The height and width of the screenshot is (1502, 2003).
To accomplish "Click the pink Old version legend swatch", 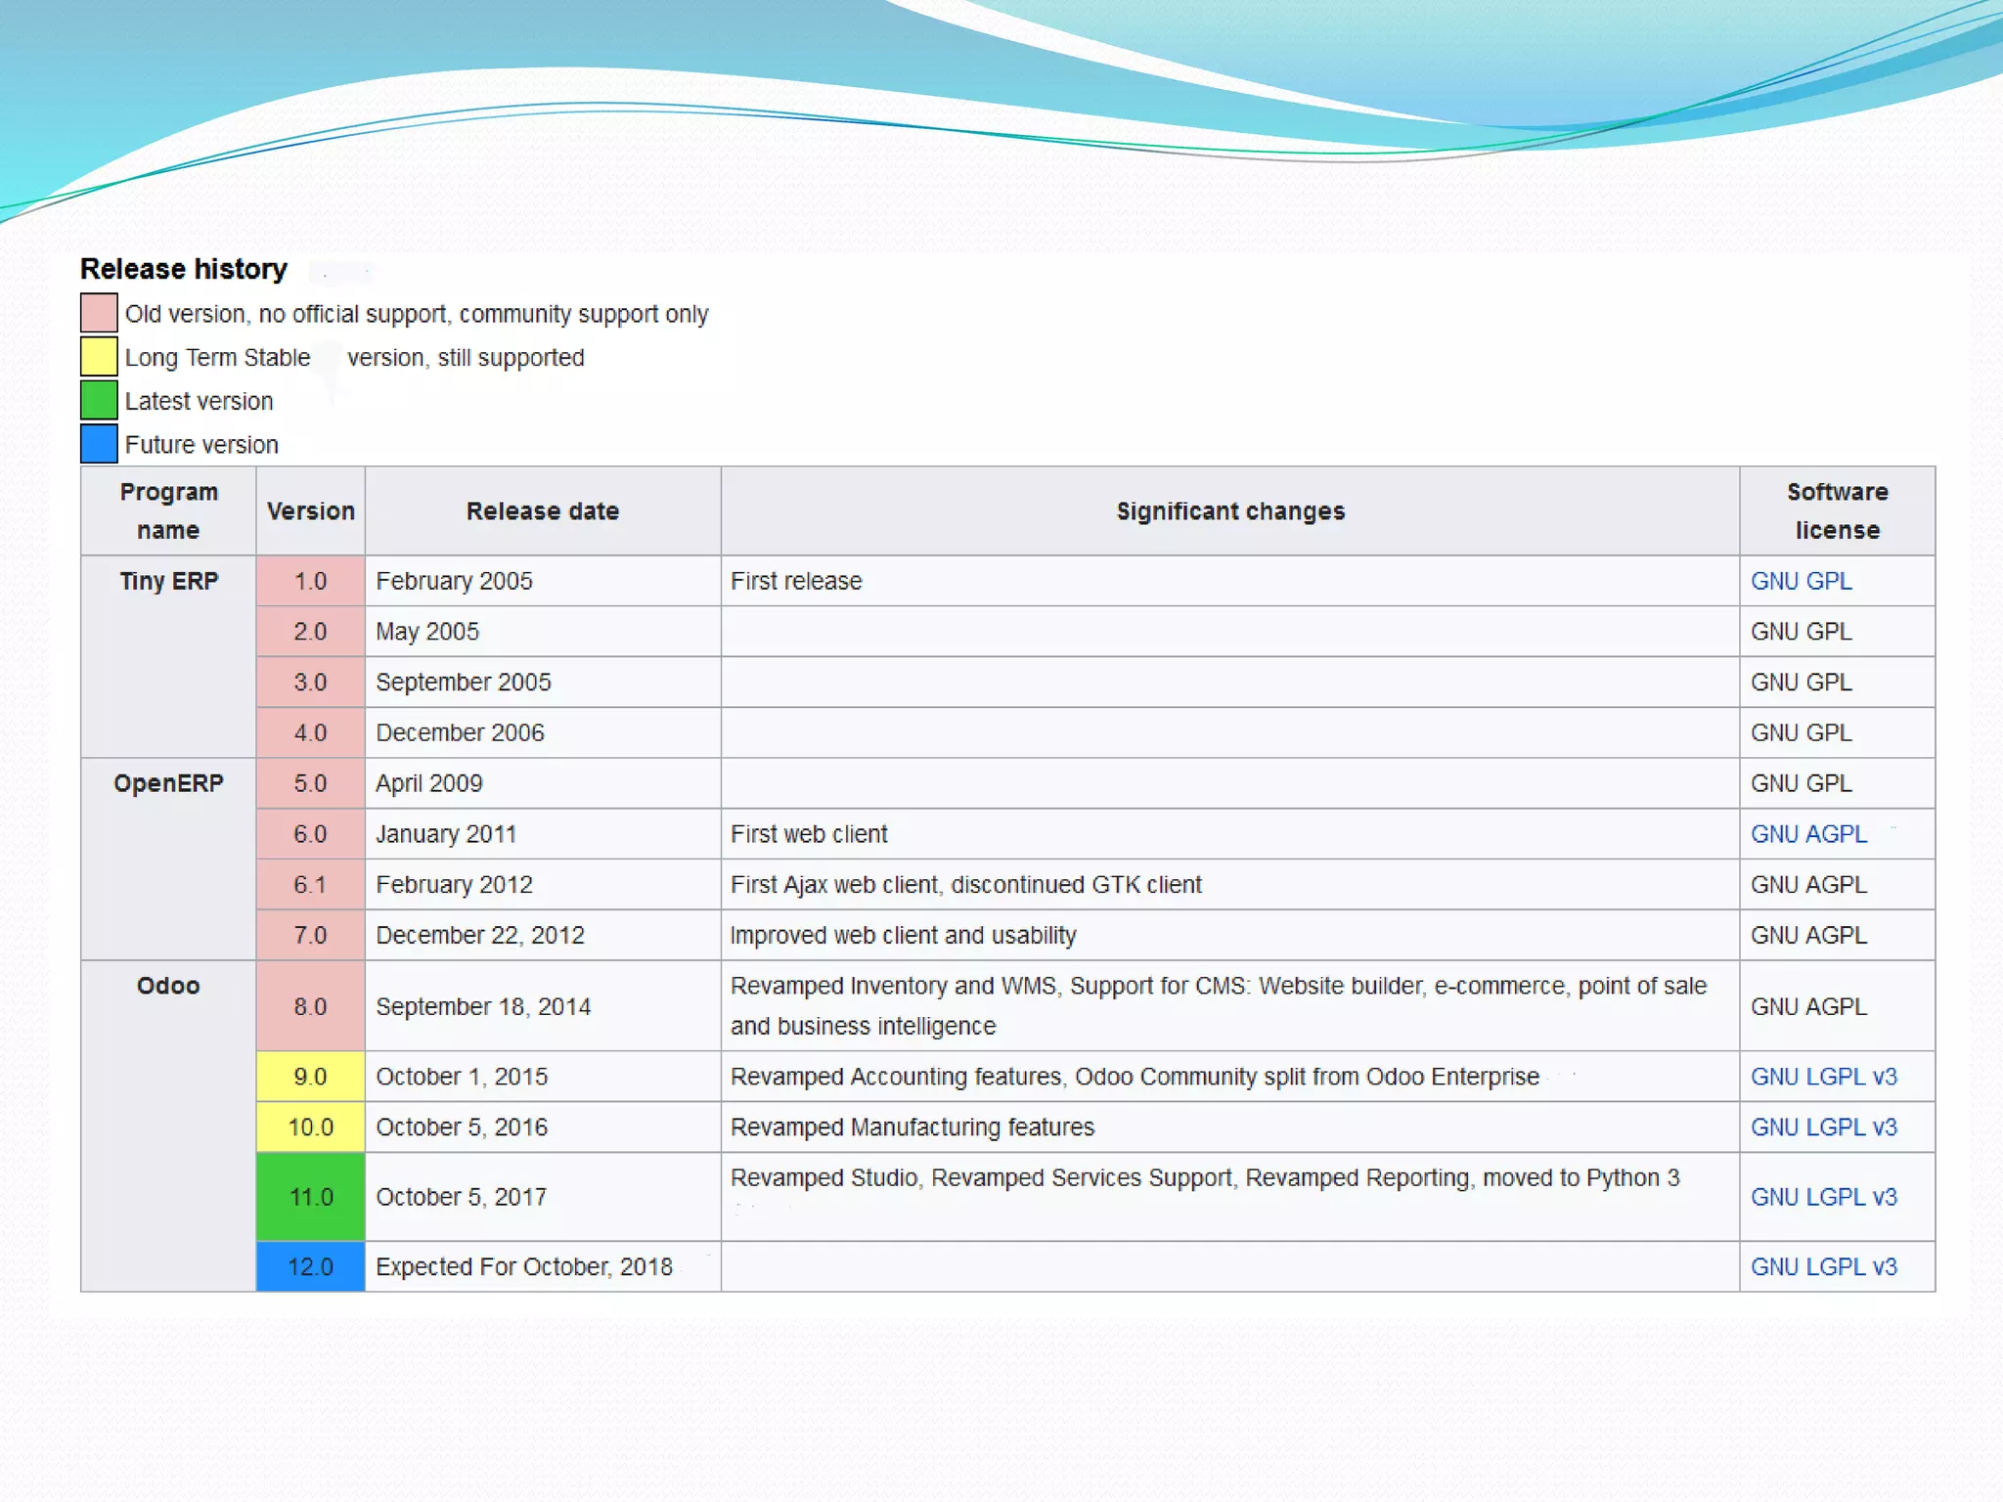I will point(99,313).
